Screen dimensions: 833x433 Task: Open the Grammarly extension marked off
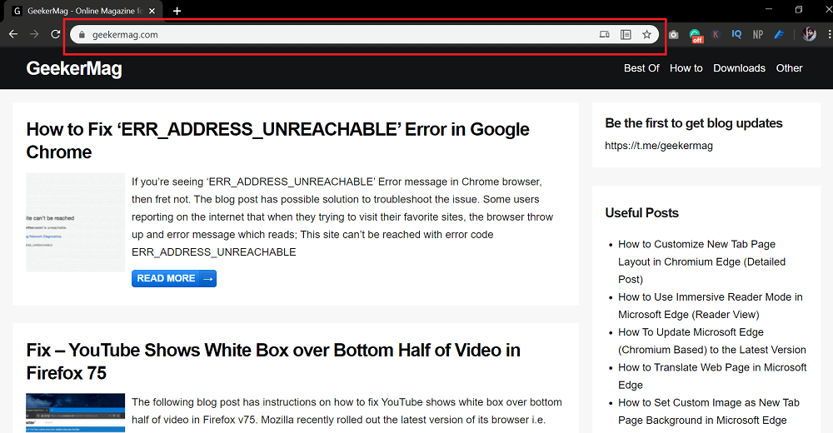coord(696,36)
